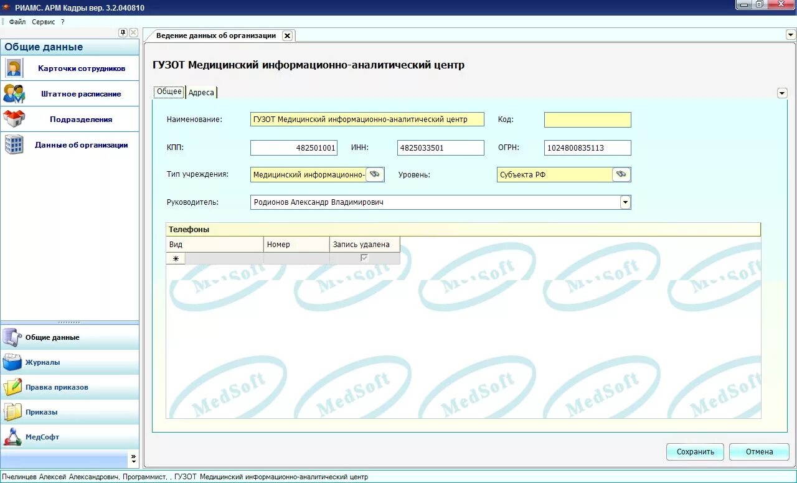
Task: Open lookup binoculars for Уровень field
Action: (x=621, y=175)
